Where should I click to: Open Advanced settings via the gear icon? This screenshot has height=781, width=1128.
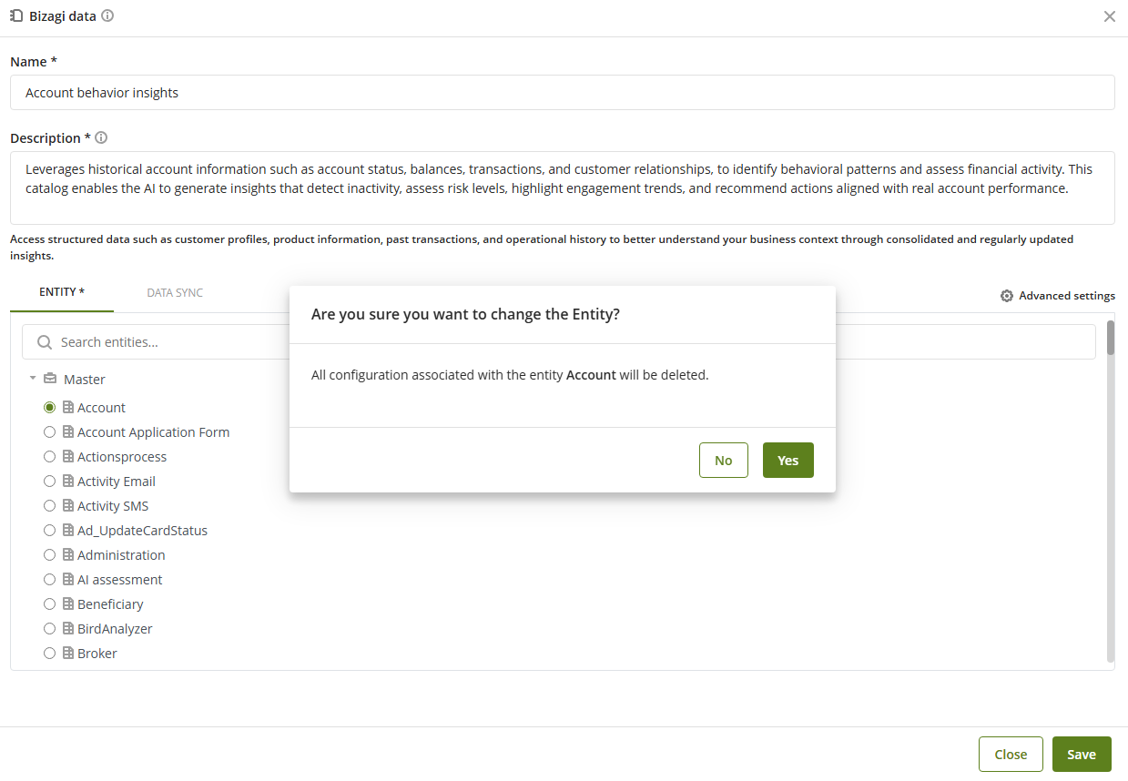click(x=1006, y=295)
